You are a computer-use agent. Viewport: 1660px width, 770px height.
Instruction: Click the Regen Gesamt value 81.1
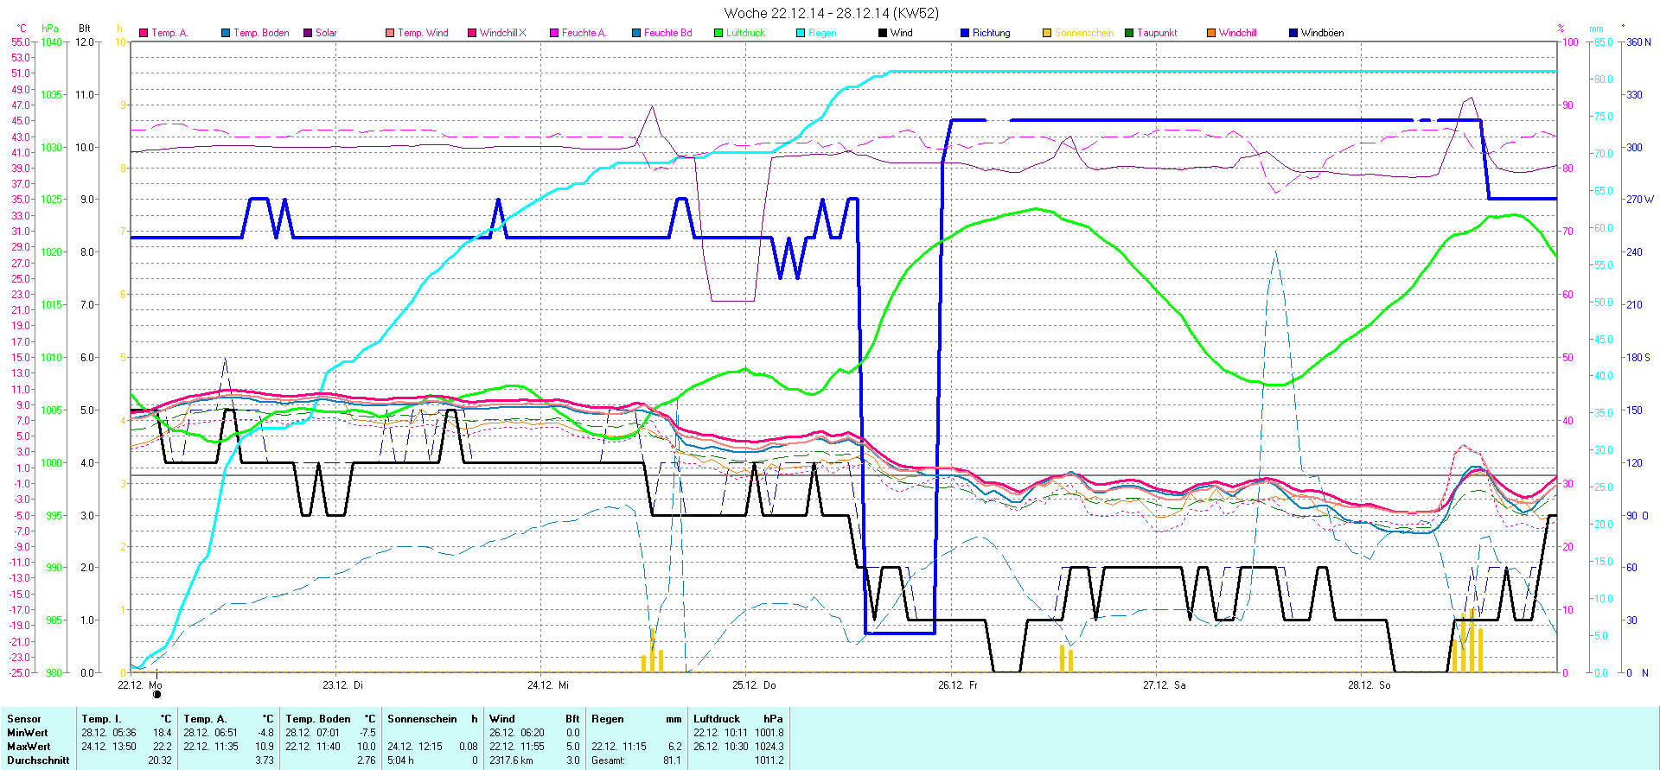click(672, 760)
